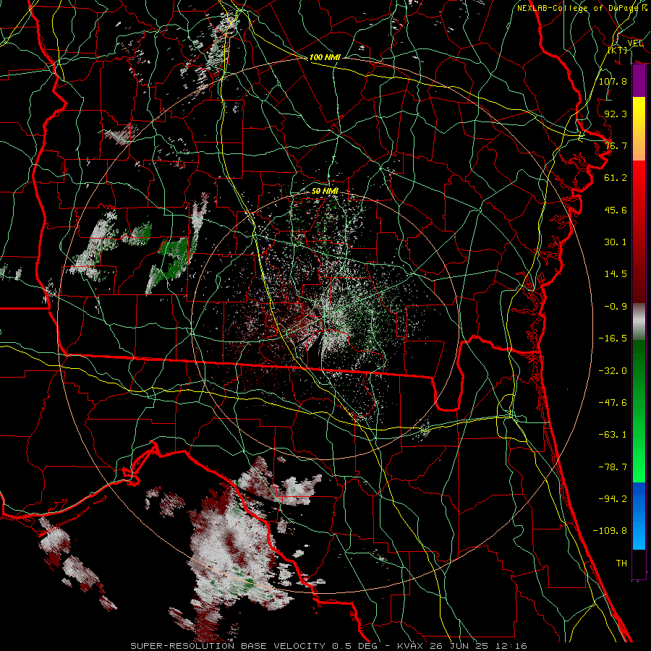
Task: Click the Super-Resolution Base Velocity caption
Action: [329, 646]
